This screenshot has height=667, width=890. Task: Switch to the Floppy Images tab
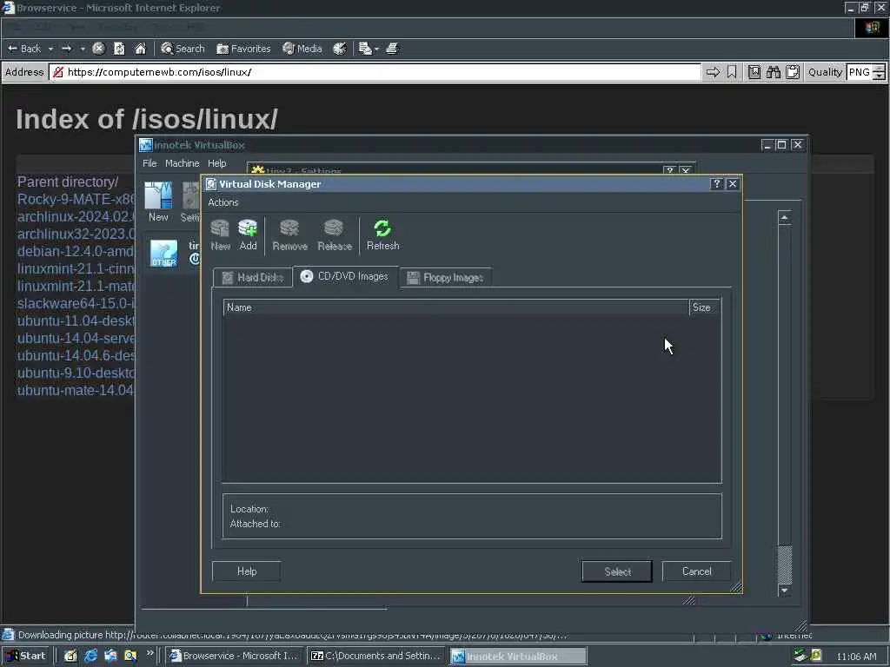pos(446,277)
